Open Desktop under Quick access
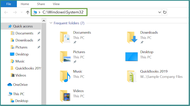 click(x=22, y=54)
